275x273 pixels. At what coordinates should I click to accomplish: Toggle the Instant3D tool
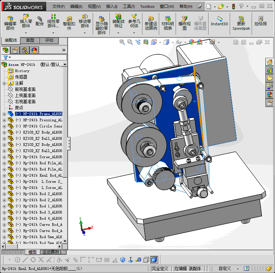click(x=219, y=21)
